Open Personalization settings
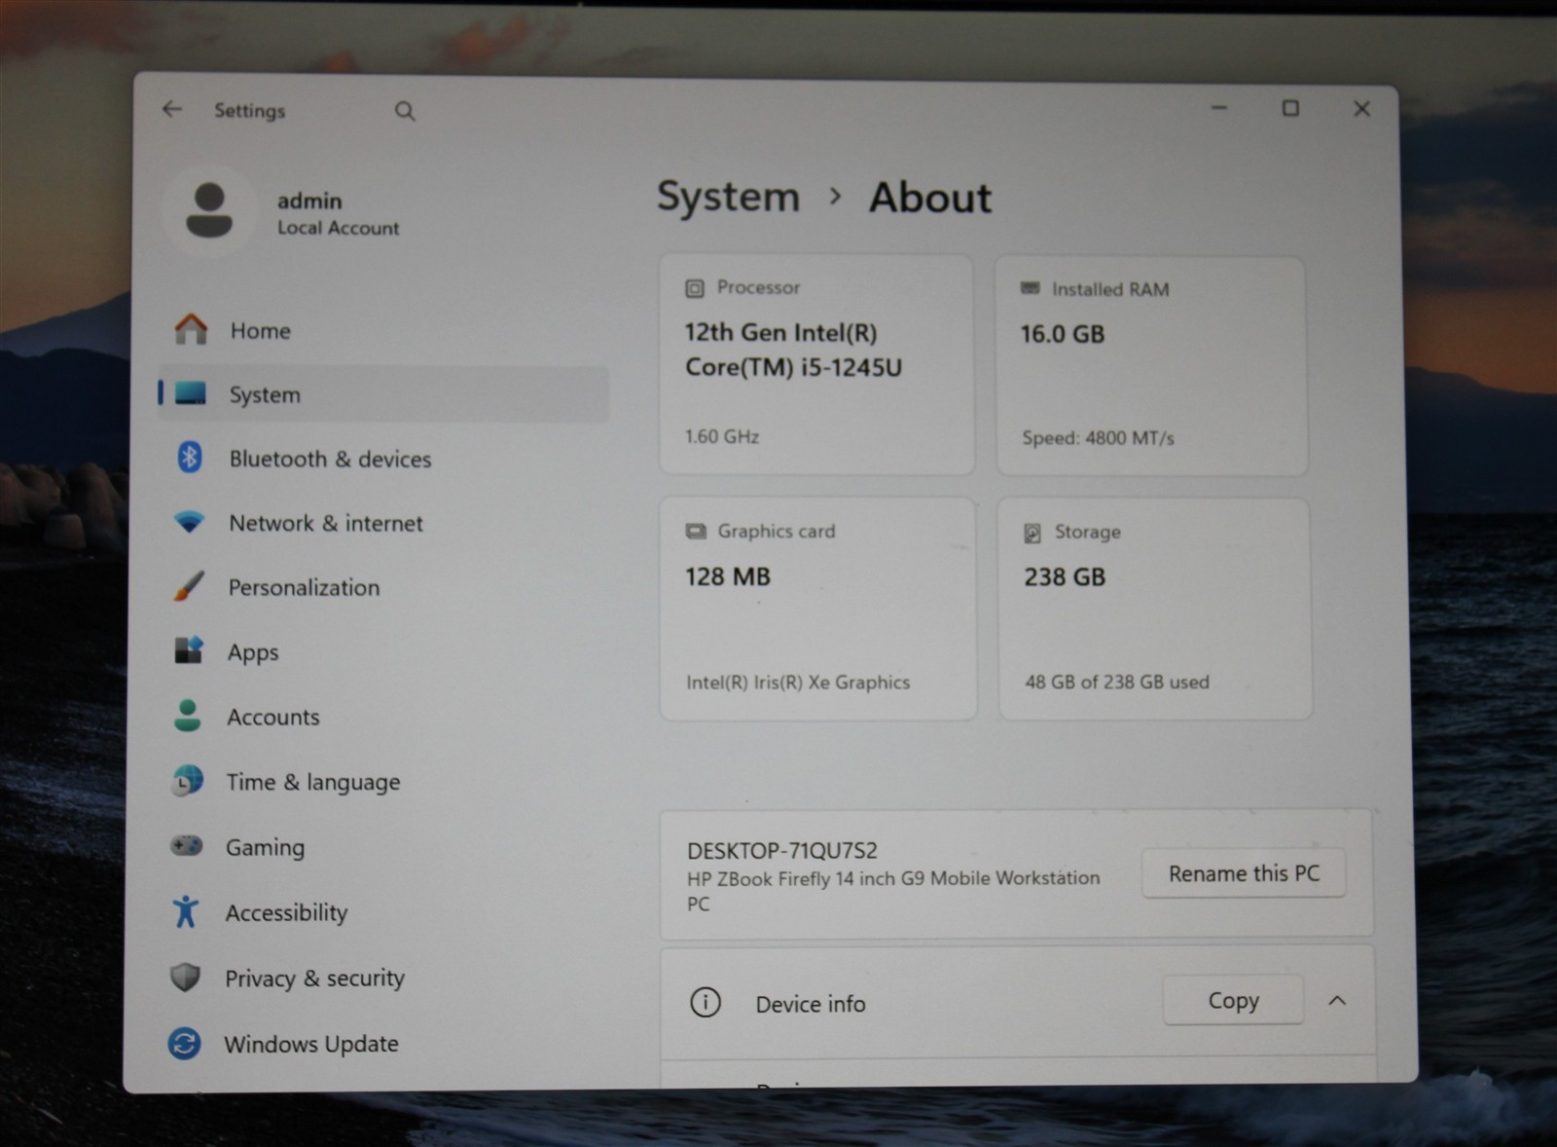 (x=383, y=587)
